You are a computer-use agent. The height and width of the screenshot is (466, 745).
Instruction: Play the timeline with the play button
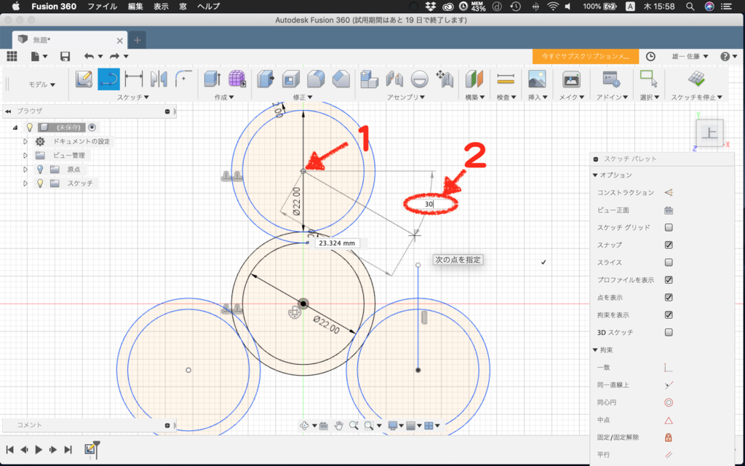click(39, 449)
